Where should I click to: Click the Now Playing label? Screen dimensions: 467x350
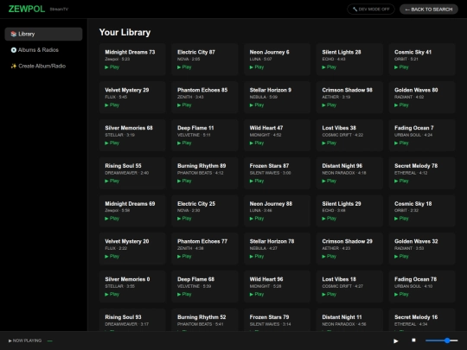click(x=25, y=340)
